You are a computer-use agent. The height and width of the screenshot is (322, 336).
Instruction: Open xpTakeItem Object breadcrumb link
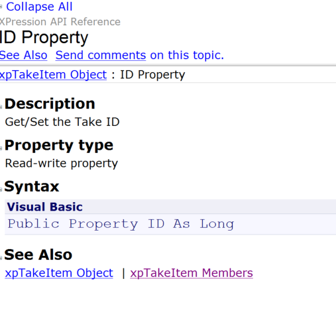(x=53, y=75)
